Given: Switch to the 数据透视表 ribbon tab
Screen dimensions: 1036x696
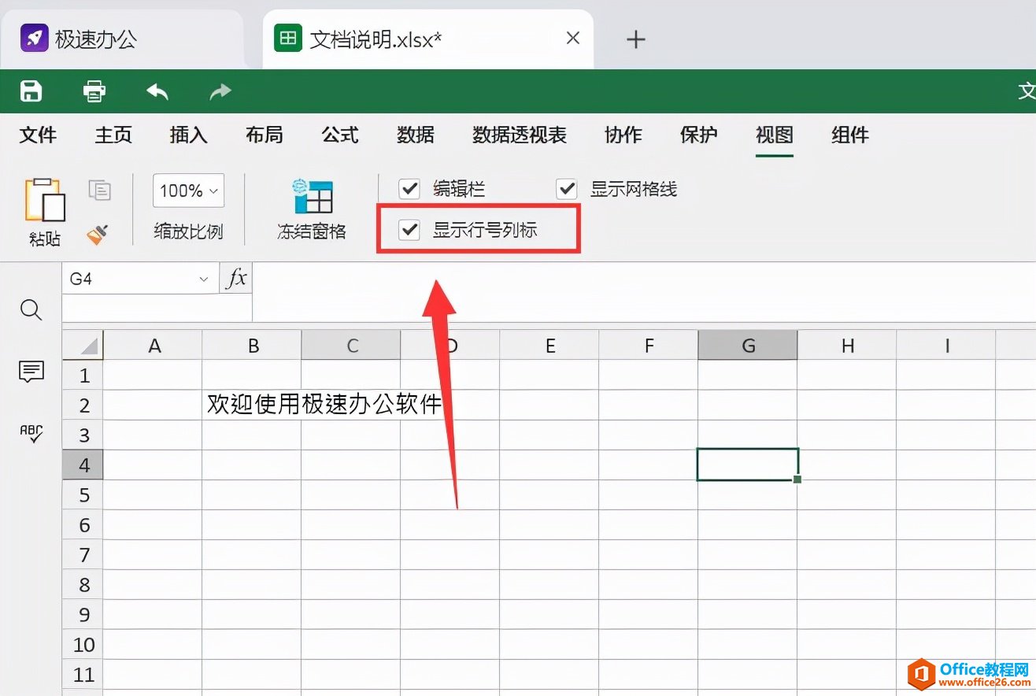Looking at the screenshot, I should 519,135.
